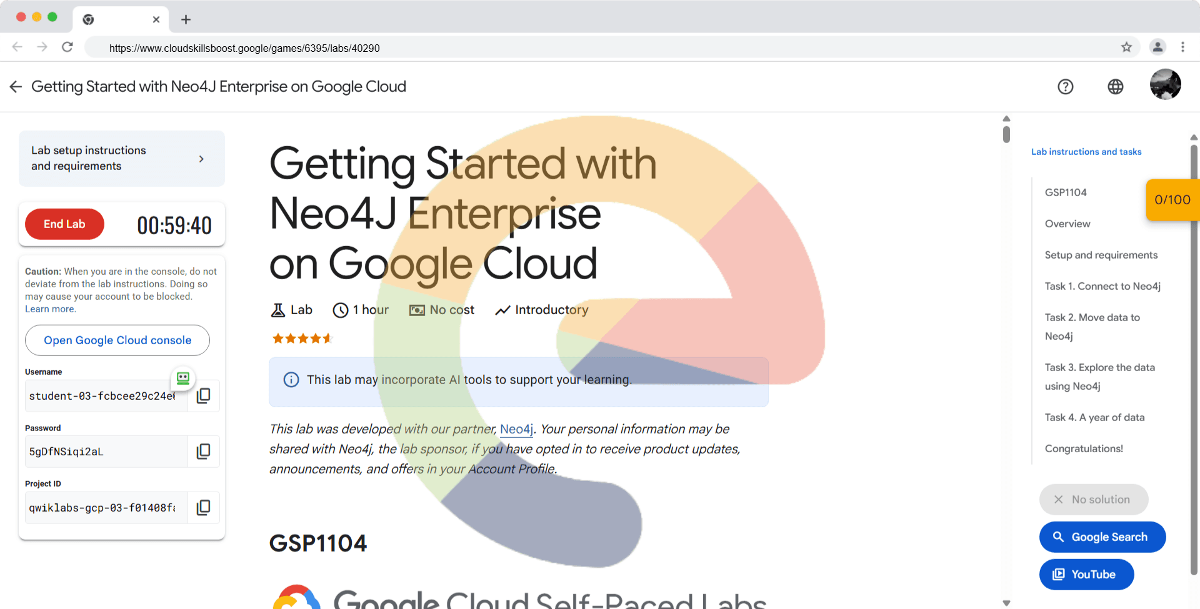Click the 0/100 score badge
Viewport: 1200px width, 609px height.
click(x=1172, y=200)
